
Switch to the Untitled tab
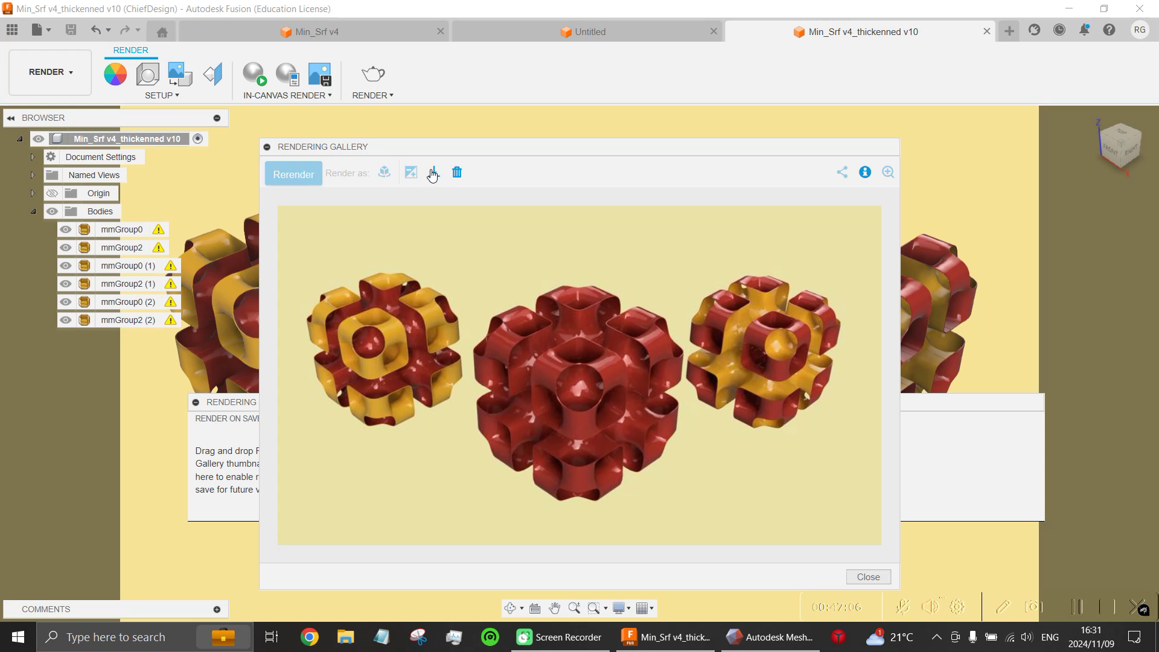point(583,31)
